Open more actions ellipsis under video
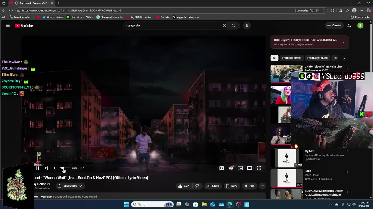This screenshot has width=373, height=209. (262, 186)
